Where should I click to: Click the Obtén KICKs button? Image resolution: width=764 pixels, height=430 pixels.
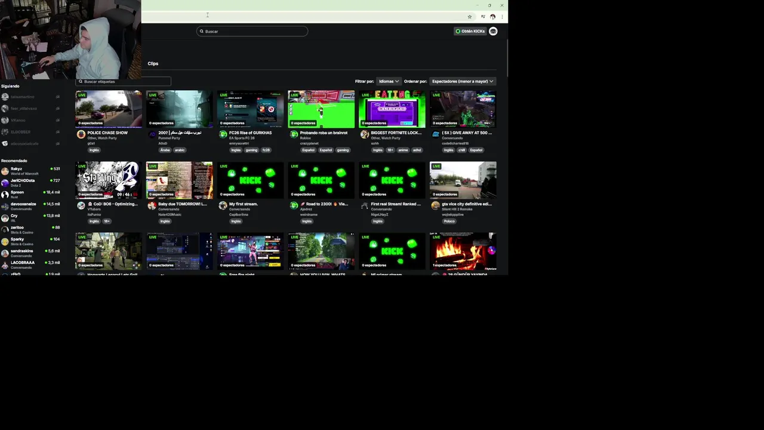(x=470, y=31)
